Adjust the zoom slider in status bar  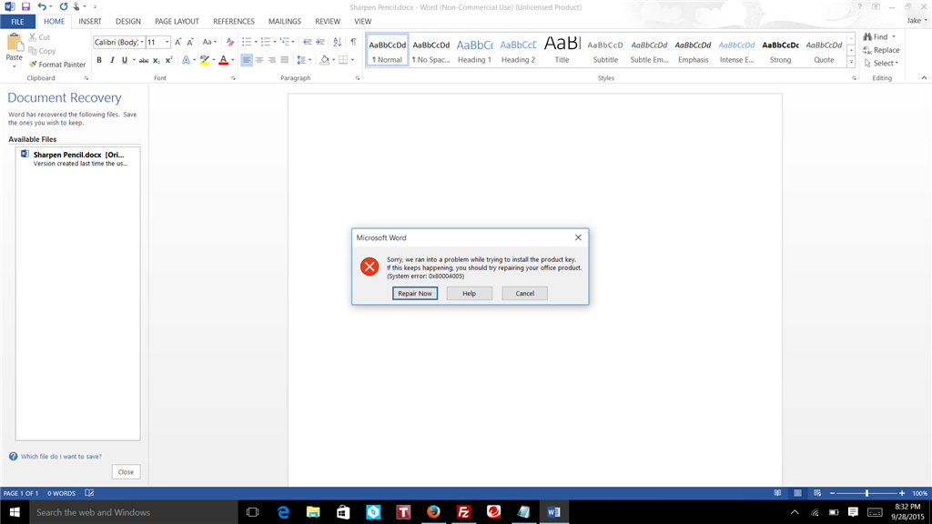tap(866, 493)
